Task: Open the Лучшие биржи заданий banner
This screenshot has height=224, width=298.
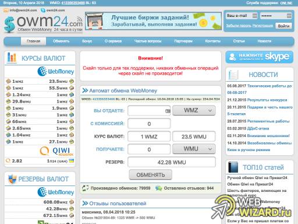Action: tap(153, 21)
